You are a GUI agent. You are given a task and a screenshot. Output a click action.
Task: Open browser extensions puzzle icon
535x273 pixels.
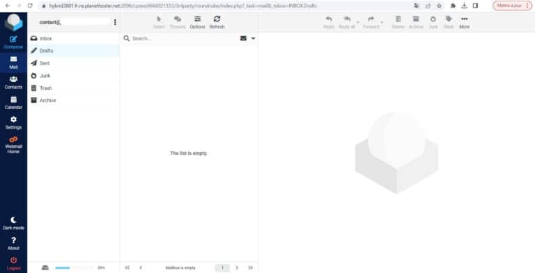click(x=453, y=6)
